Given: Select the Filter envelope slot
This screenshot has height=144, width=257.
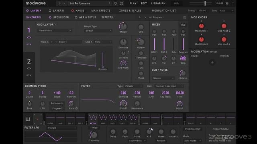Looking at the screenshot, I should [x=50, y=119].
